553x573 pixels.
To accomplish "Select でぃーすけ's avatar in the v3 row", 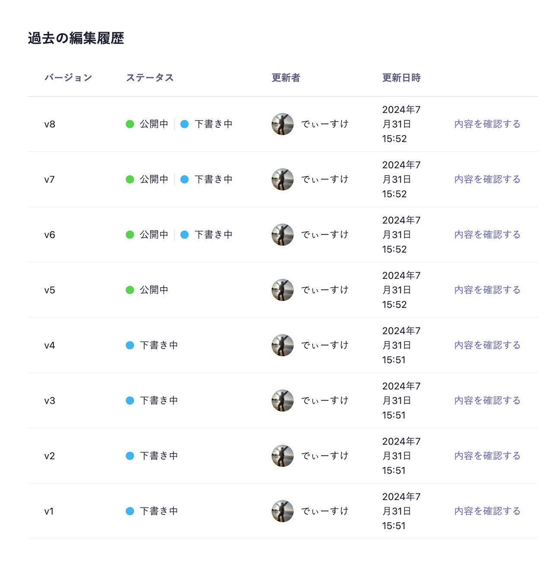I will pos(283,401).
